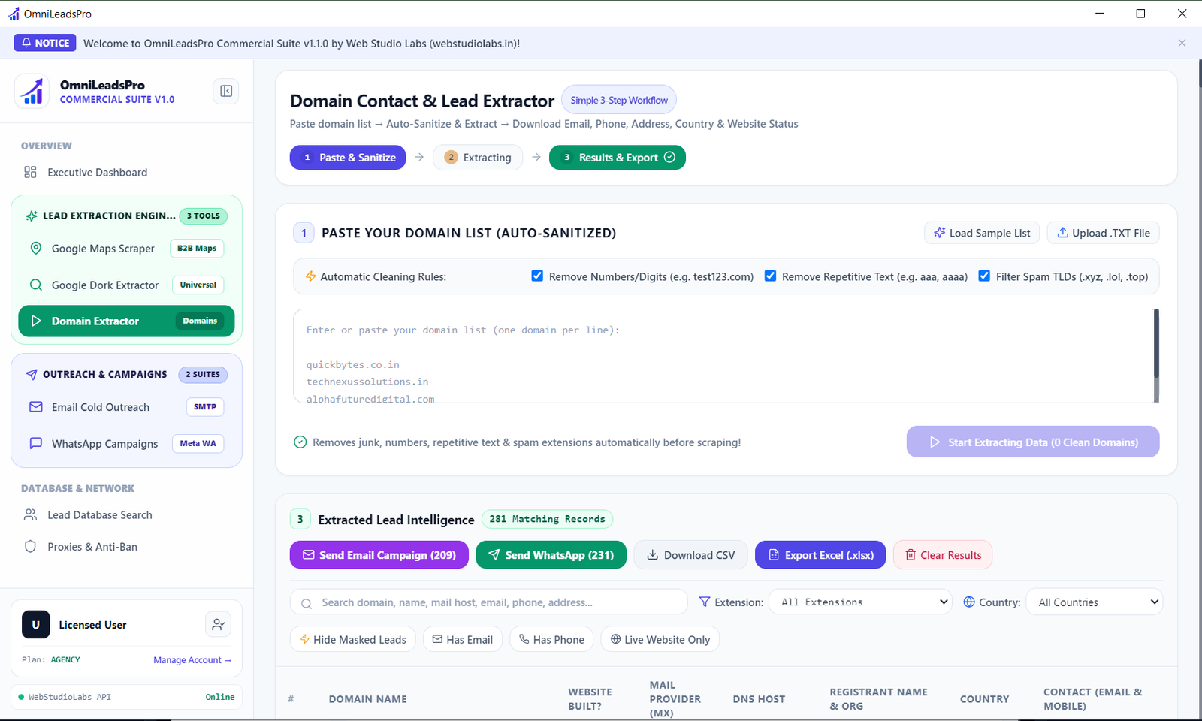Click the user profile icon beside Licensed User

(x=218, y=624)
